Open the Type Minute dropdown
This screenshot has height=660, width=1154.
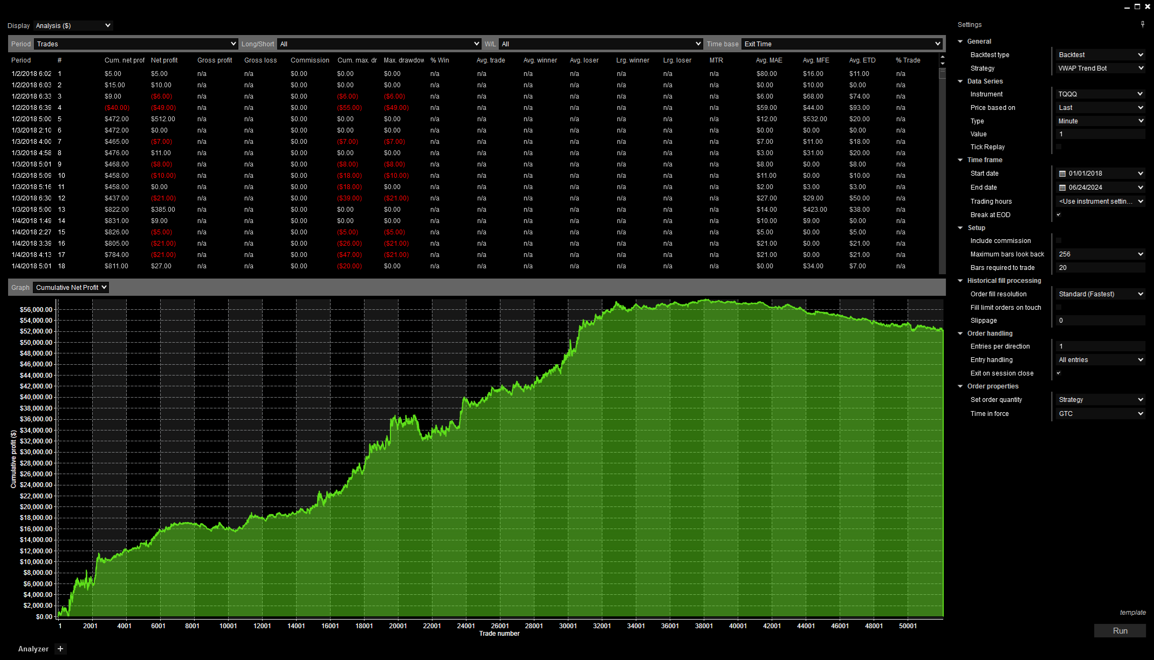[x=1100, y=121]
